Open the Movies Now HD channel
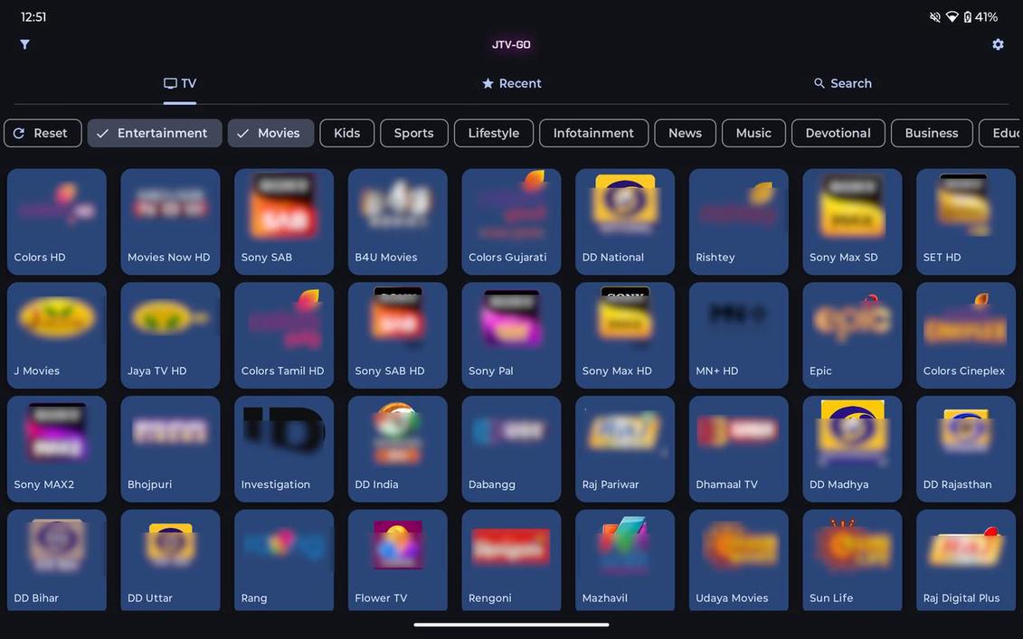The width and height of the screenshot is (1023, 639). click(x=170, y=221)
